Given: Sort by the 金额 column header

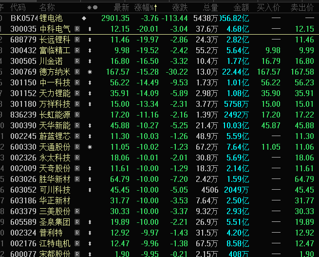Looking at the screenshot, I should click(x=241, y=8).
